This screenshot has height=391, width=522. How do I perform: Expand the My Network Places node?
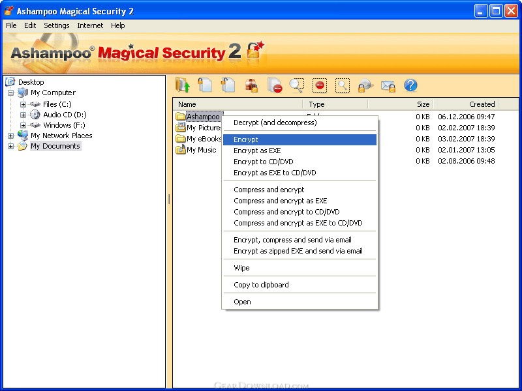point(11,136)
